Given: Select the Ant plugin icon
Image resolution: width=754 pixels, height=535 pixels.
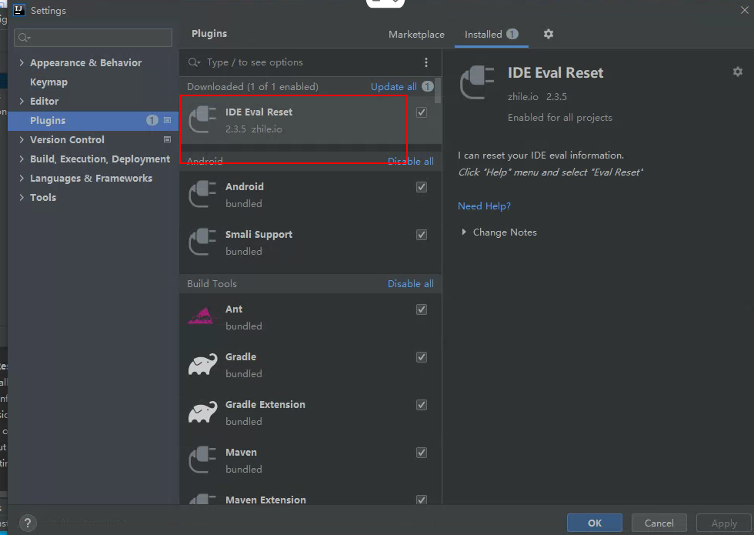Looking at the screenshot, I should (x=202, y=316).
